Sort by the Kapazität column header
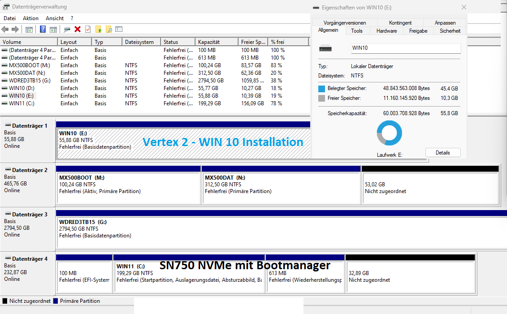 (217, 42)
